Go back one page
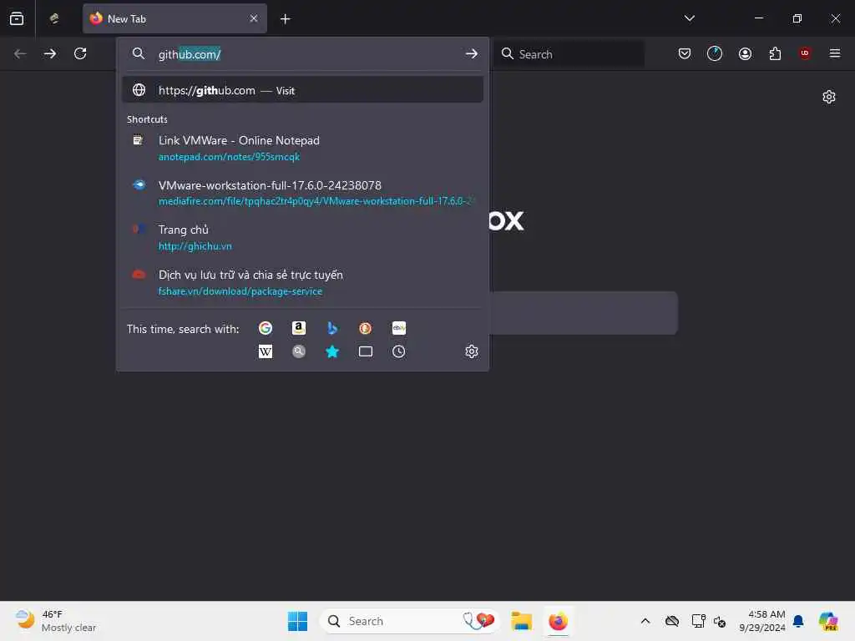The width and height of the screenshot is (855, 641). [20, 53]
